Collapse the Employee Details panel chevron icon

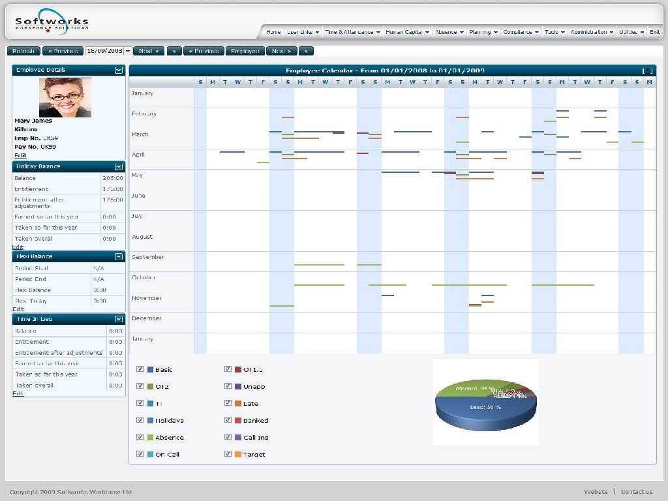click(x=119, y=70)
